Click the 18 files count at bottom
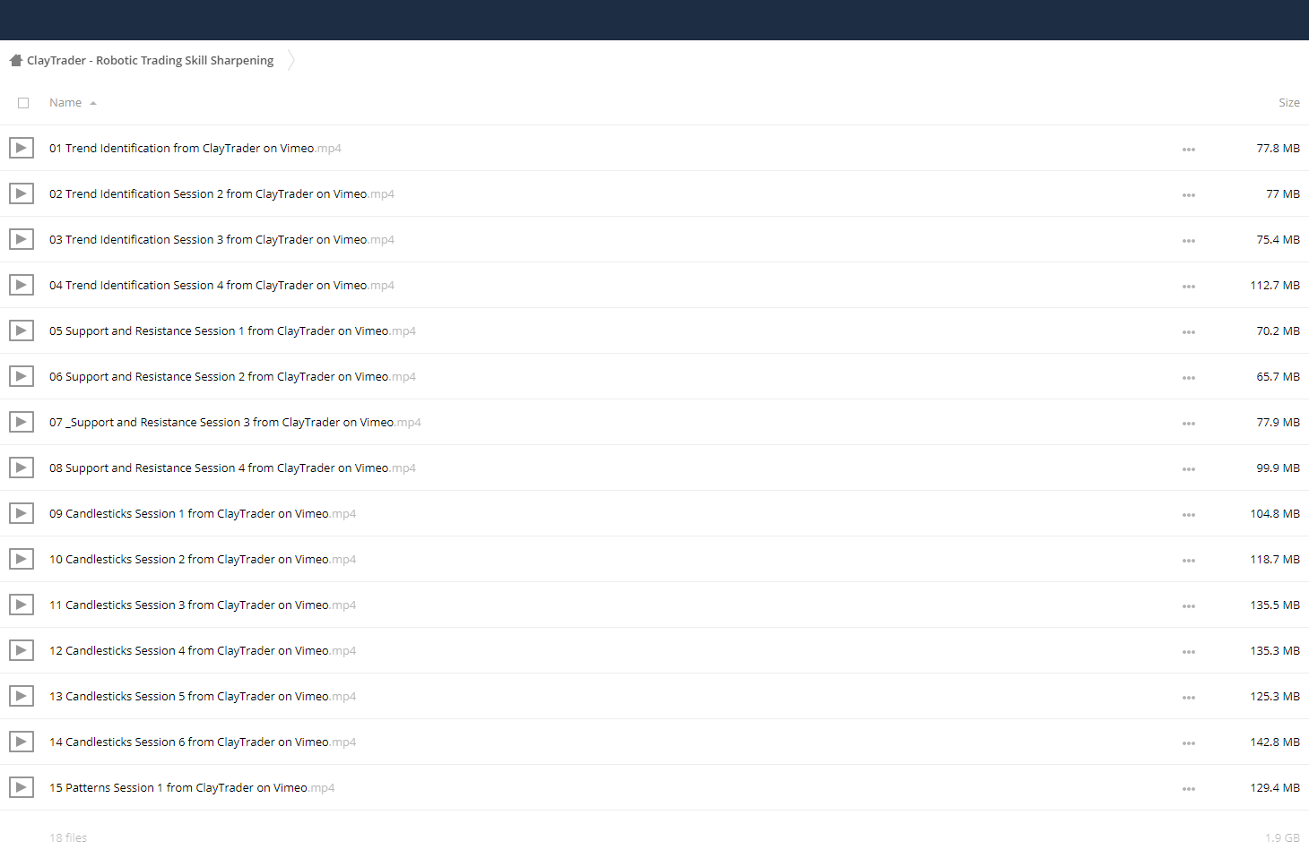This screenshot has width=1309, height=858. click(68, 838)
